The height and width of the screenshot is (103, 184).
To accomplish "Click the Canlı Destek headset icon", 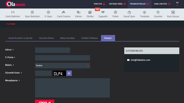I will [169, 4].
